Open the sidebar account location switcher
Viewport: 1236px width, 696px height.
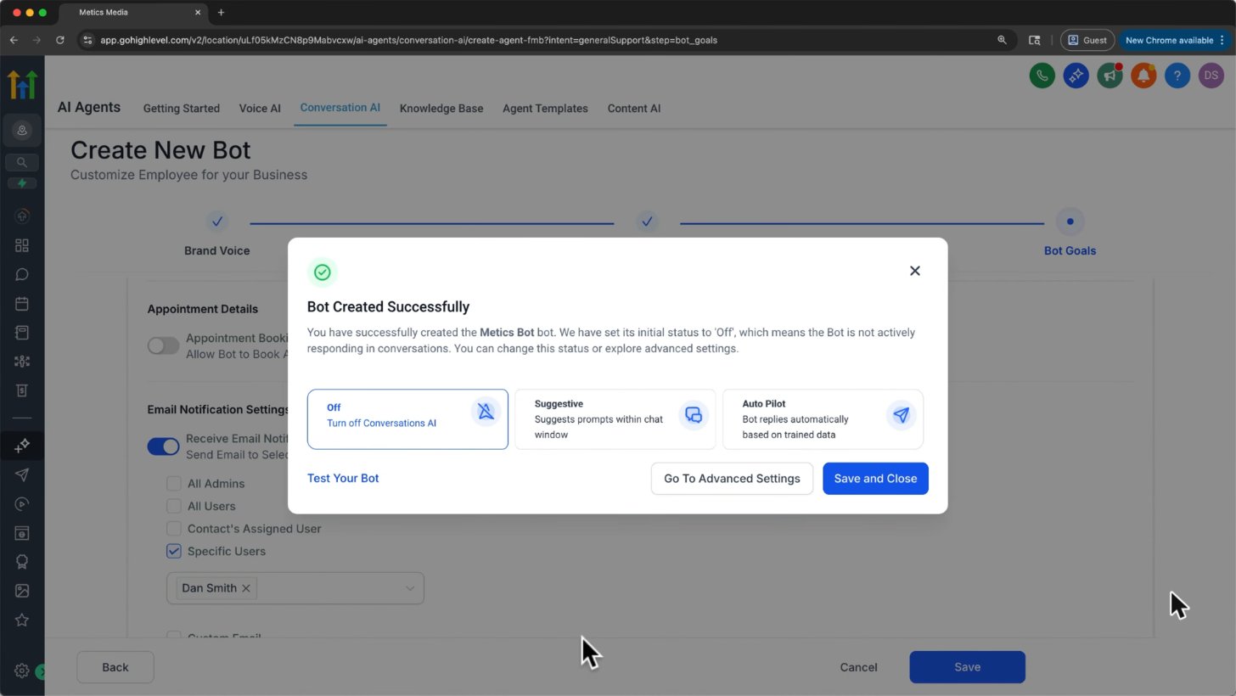22,130
